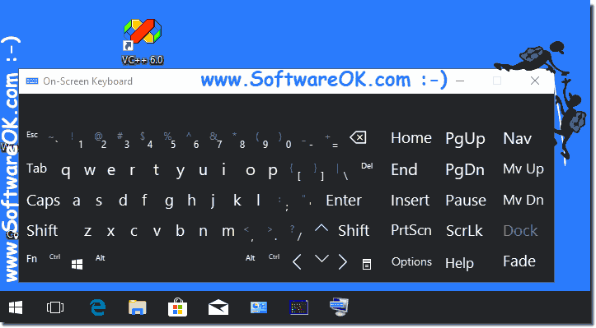Toggle the ScrLk key

click(464, 230)
